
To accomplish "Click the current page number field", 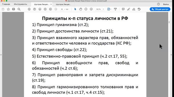I will coord(62,9).
